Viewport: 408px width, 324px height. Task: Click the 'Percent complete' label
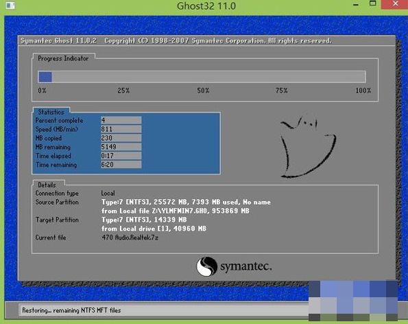(60, 121)
